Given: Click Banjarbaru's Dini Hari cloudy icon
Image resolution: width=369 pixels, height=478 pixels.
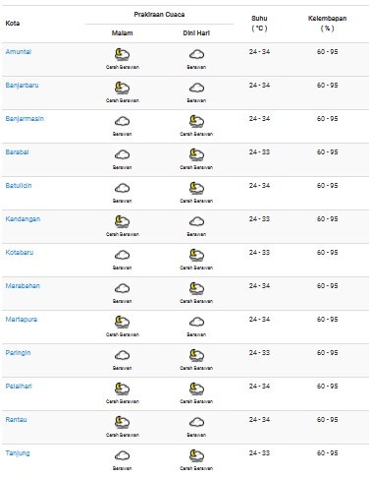Looking at the screenshot, I should [196, 88].
